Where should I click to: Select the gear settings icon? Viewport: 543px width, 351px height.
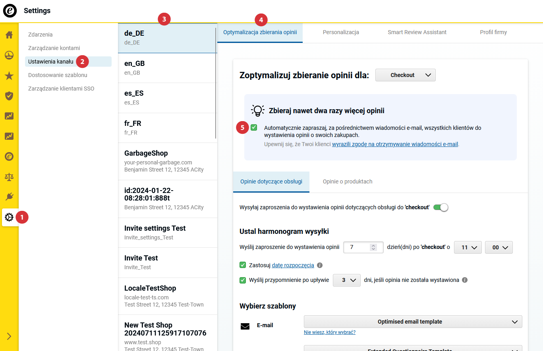tap(9, 217)
